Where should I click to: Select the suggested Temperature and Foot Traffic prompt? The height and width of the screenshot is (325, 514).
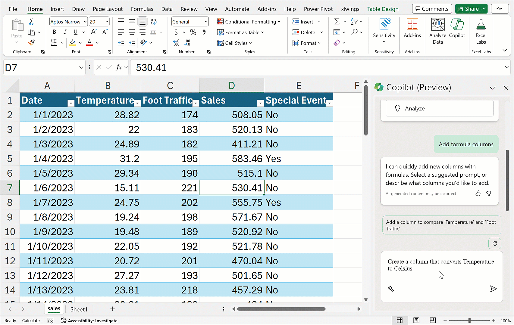click(441, 225)
